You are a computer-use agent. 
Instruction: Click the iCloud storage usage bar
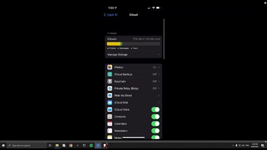pos(133,44)
